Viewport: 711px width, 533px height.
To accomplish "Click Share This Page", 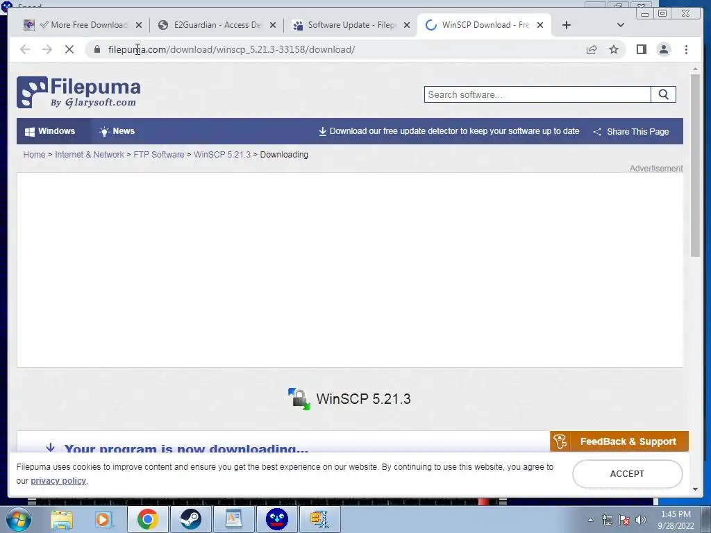I will click(x=630, y=131).
